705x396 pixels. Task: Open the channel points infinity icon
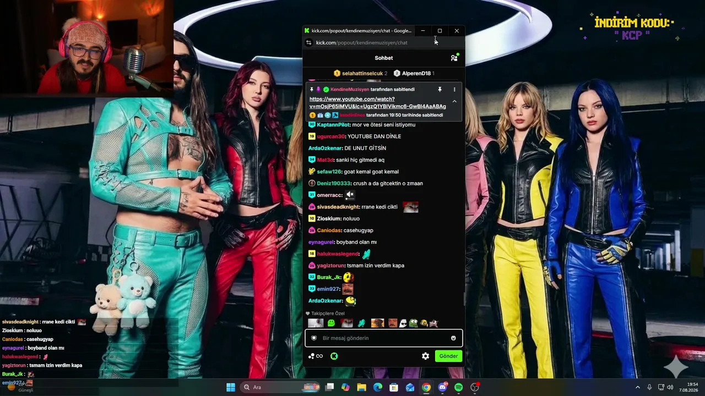coord(316,356)
